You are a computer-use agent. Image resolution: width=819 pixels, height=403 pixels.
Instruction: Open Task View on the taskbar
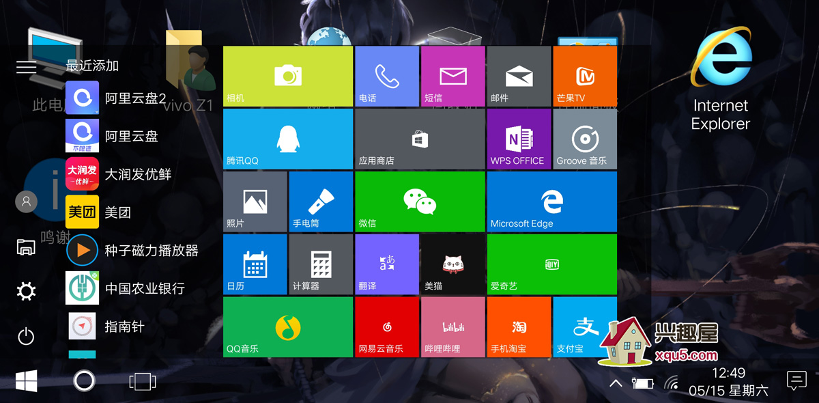(x=142, y=382)
